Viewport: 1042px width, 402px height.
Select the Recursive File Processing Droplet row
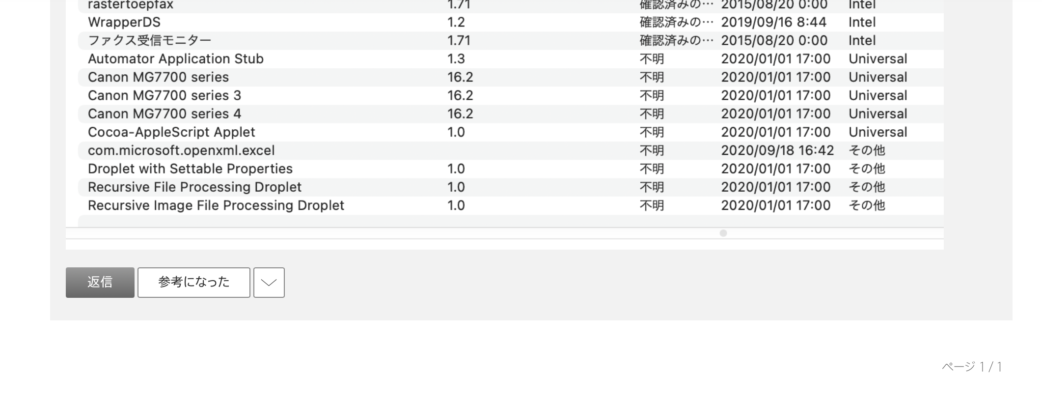[x=194, y=187]
